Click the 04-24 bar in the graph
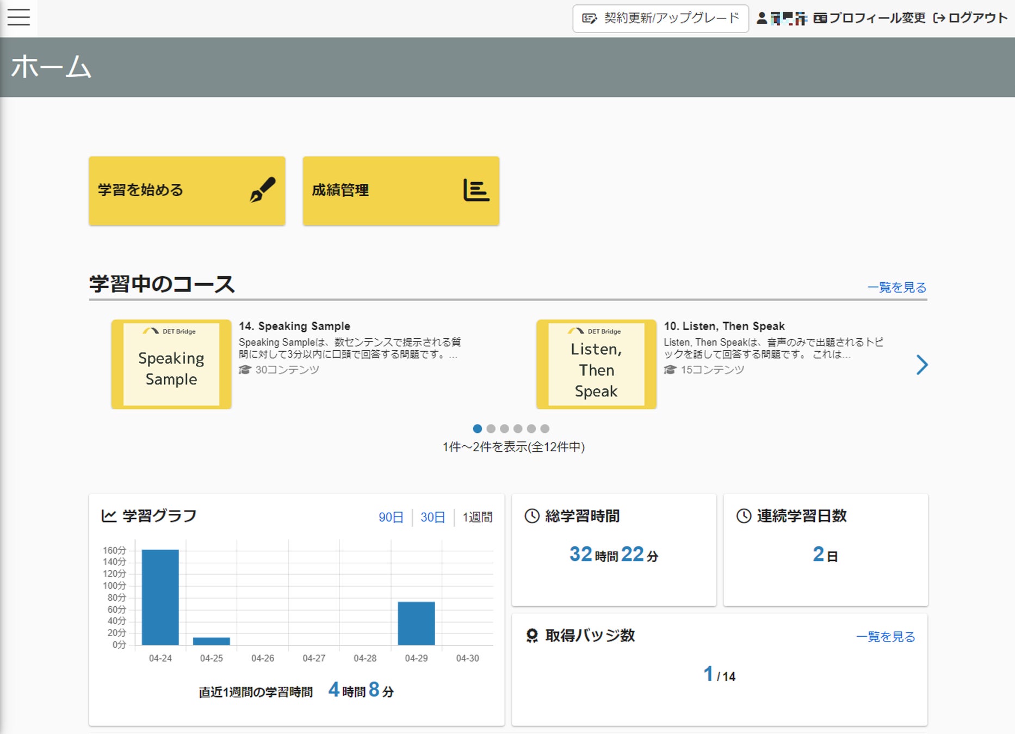The width and height of the screenshot is (1015, 734). (x=160, y=598)
